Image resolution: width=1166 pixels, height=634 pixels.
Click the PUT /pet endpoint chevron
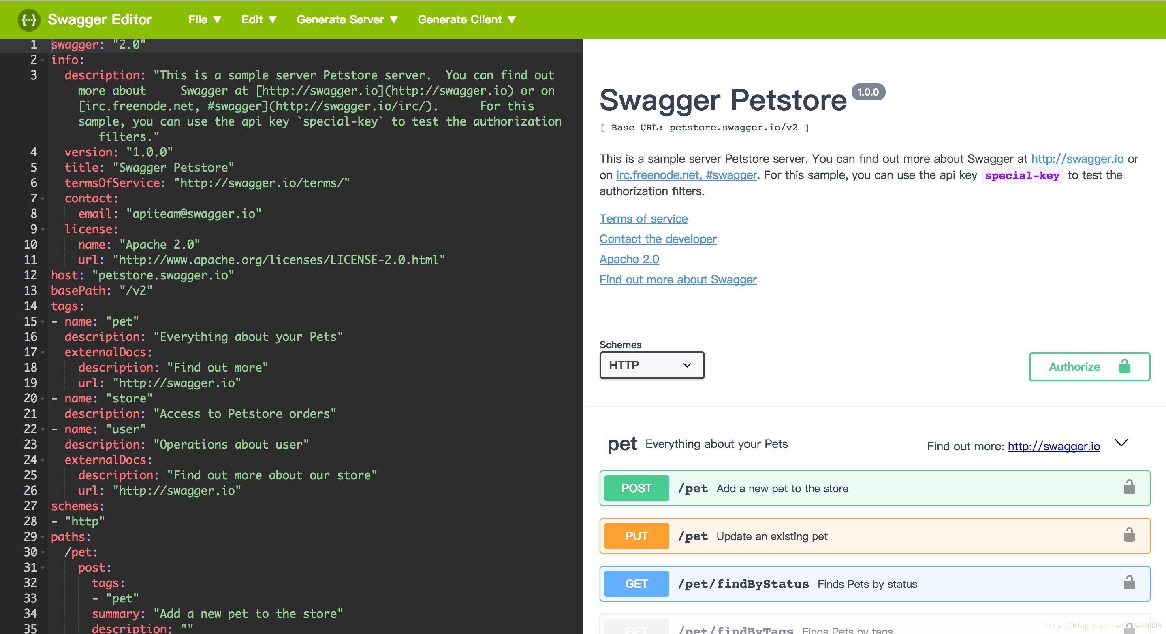point(1125,536)
